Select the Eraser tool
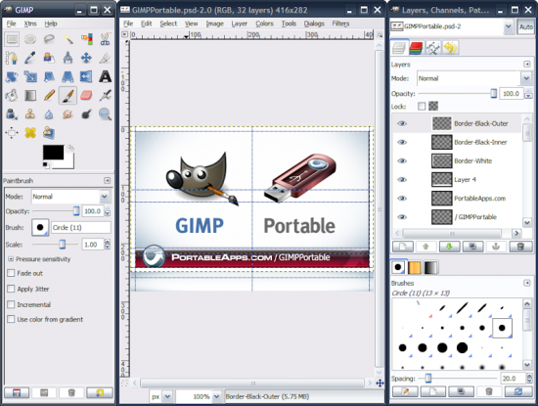Screen dimensions: 538x406 tap(86, 95)
